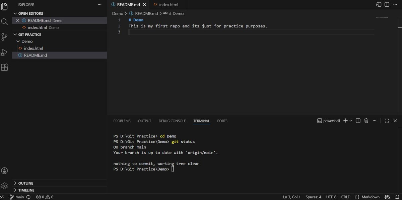402x200 pixels.
Task: Open the Extensions view
Action: pos(4,67)
